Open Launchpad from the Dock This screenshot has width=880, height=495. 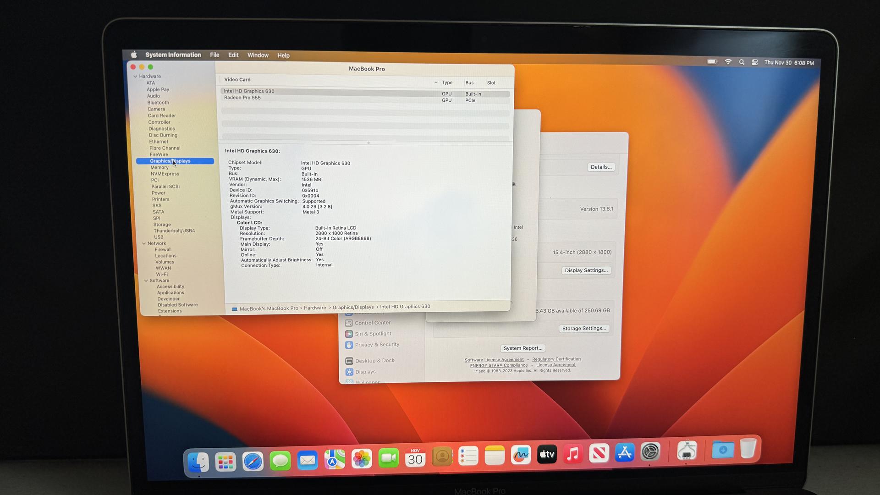[225, 462]
